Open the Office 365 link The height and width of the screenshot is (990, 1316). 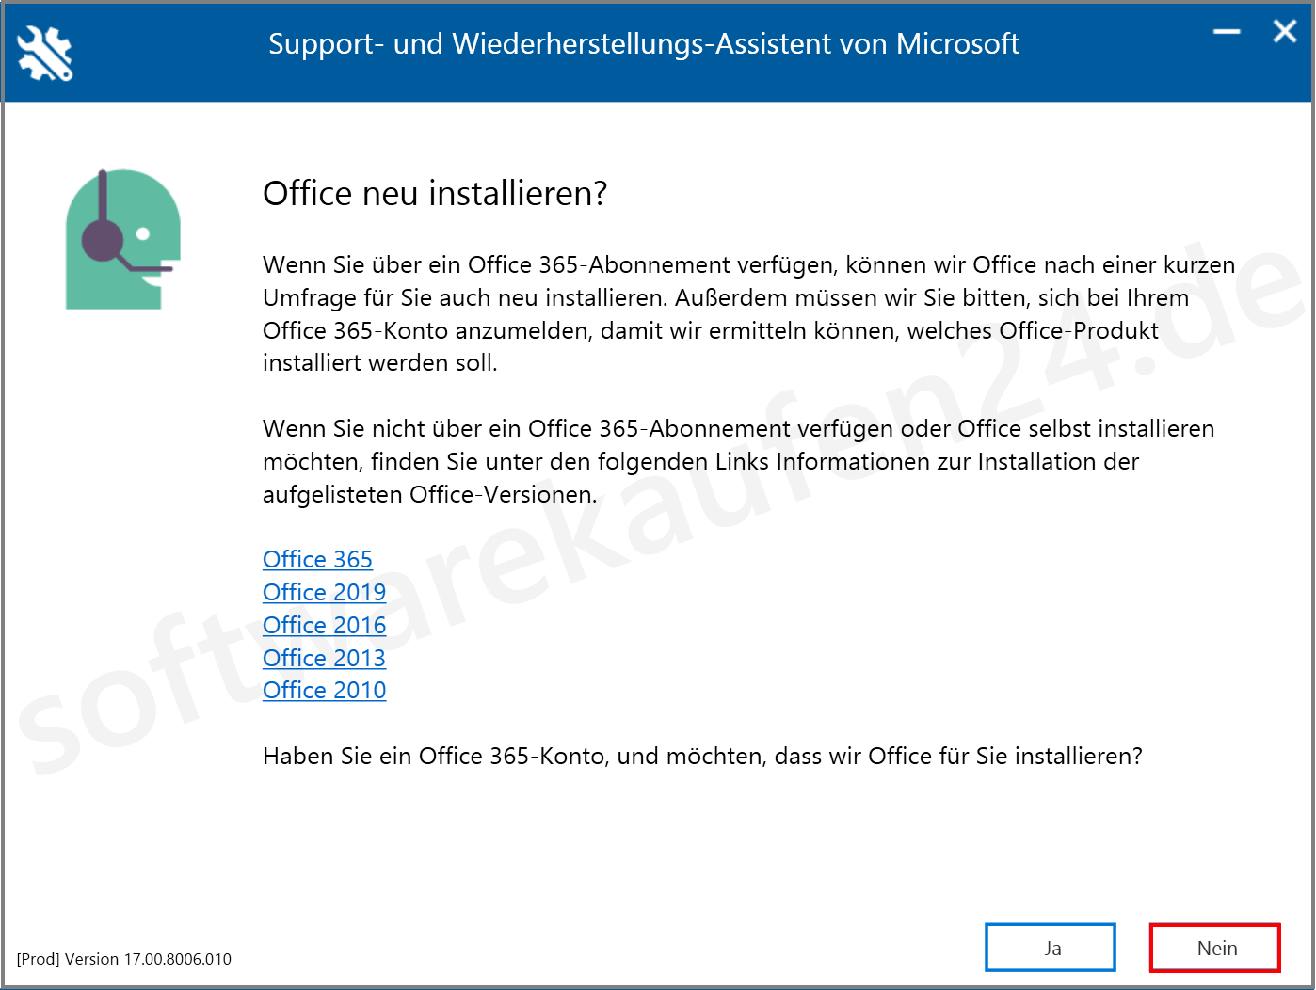click(x=317, y=559)
